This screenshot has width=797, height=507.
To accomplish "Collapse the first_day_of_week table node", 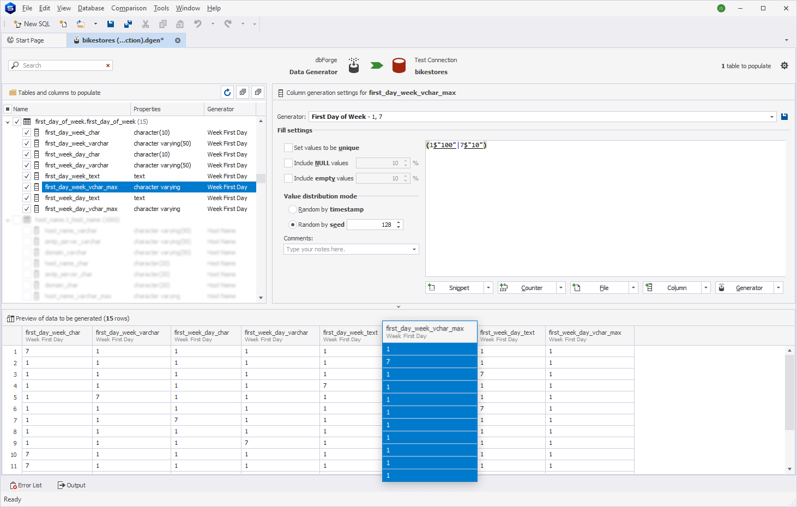I will point(8,122).
